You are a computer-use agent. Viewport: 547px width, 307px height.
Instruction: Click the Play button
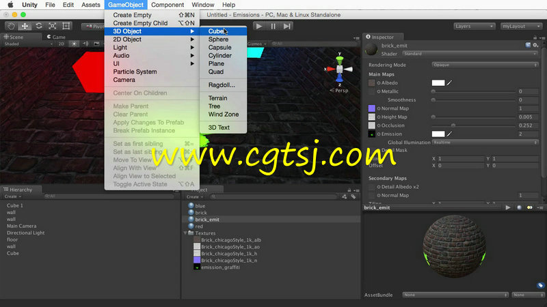point(259,26)
